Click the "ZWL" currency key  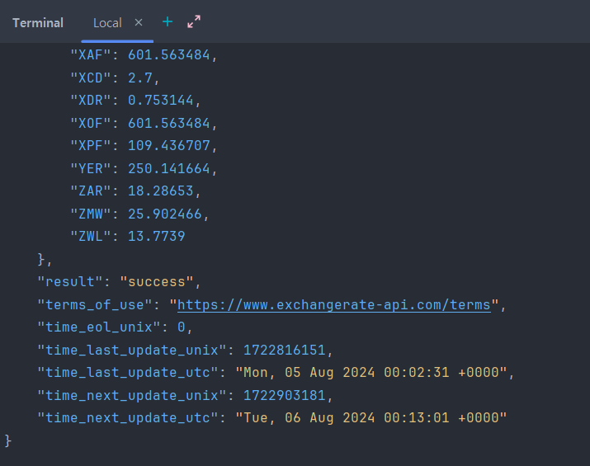[91, 236]
